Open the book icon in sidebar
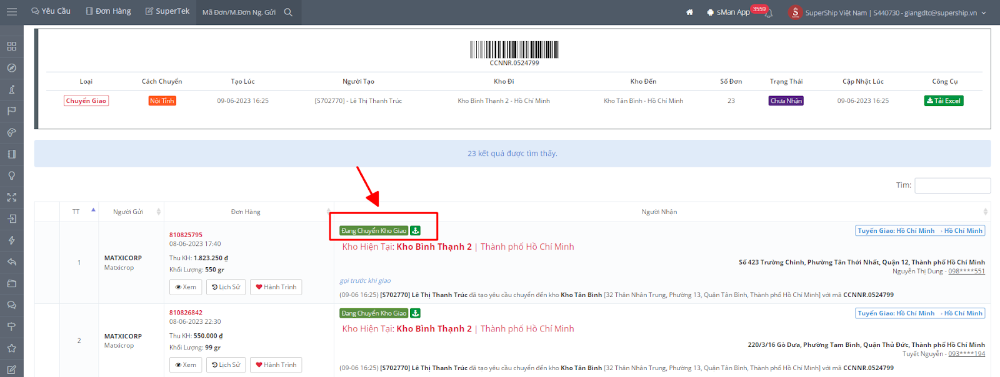This screenshot has width=1000, height=377. tap(11, 154)
